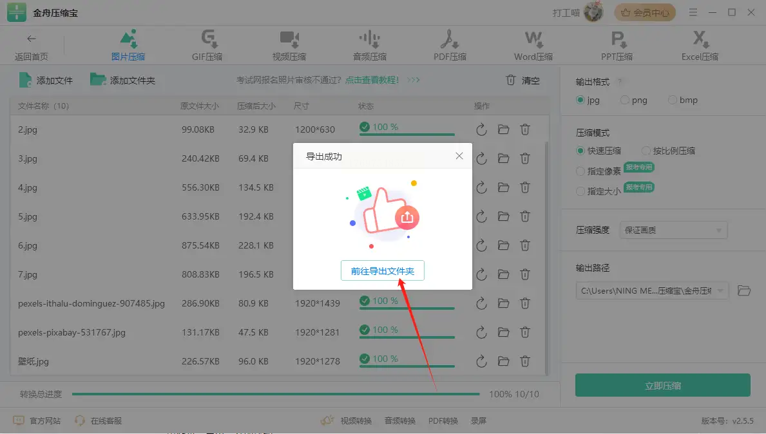Select png output format
This screenshot has height=434, width=766.
[634, 100]
